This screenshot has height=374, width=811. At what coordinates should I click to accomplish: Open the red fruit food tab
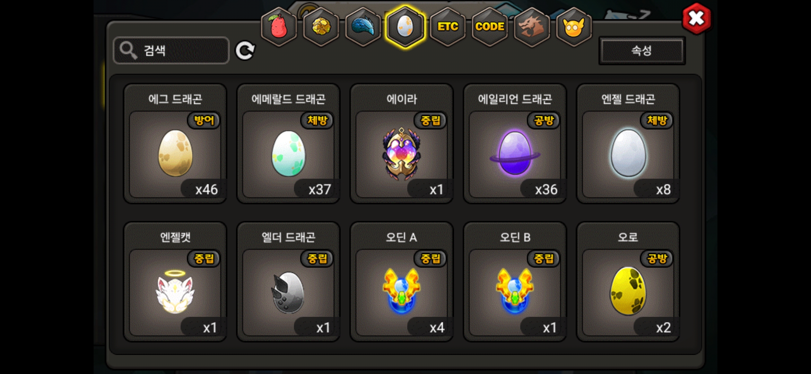click(279, 27)
